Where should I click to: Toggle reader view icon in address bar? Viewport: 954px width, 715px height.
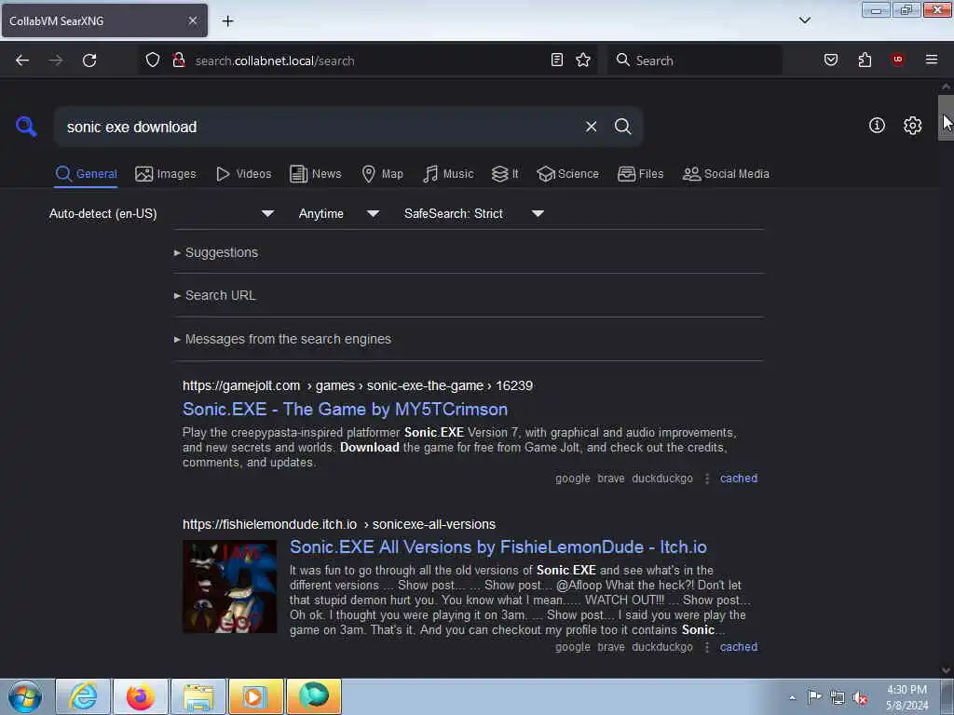pos(557,60)
